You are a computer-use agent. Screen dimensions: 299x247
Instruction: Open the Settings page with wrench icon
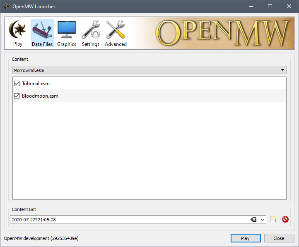click(x=90, y=34)
